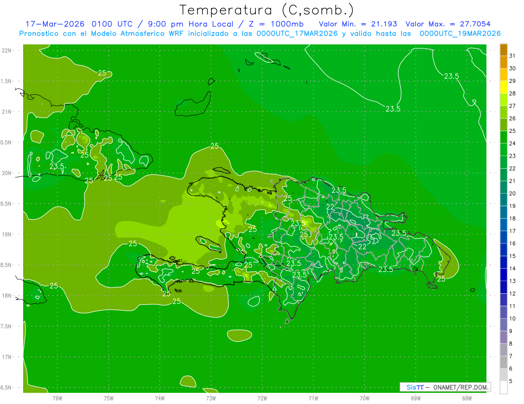Click the '31' label on the color bar
This screenshot has width=524, height=404.
(513, 56)
